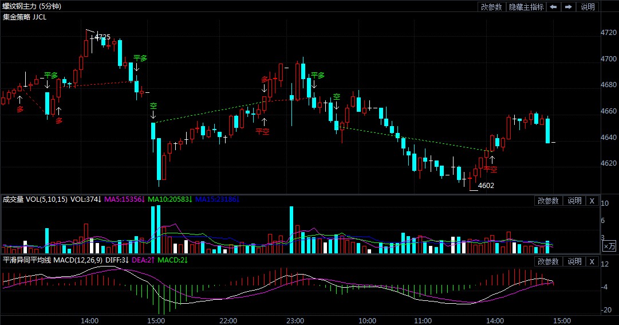619x325 pixels.
Task: Click the right arrow navigation button
Action: pos(568,7)
